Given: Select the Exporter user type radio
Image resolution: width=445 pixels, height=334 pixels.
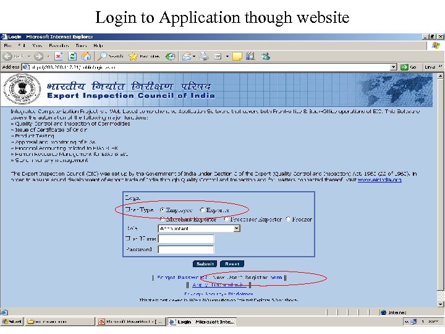Looking at the screenshot, I should [x=202, y=210].
